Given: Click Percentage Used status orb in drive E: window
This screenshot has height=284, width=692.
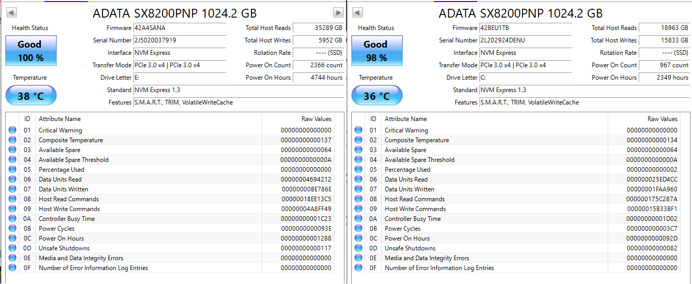Looking at the screenshot, I should 12,170.
